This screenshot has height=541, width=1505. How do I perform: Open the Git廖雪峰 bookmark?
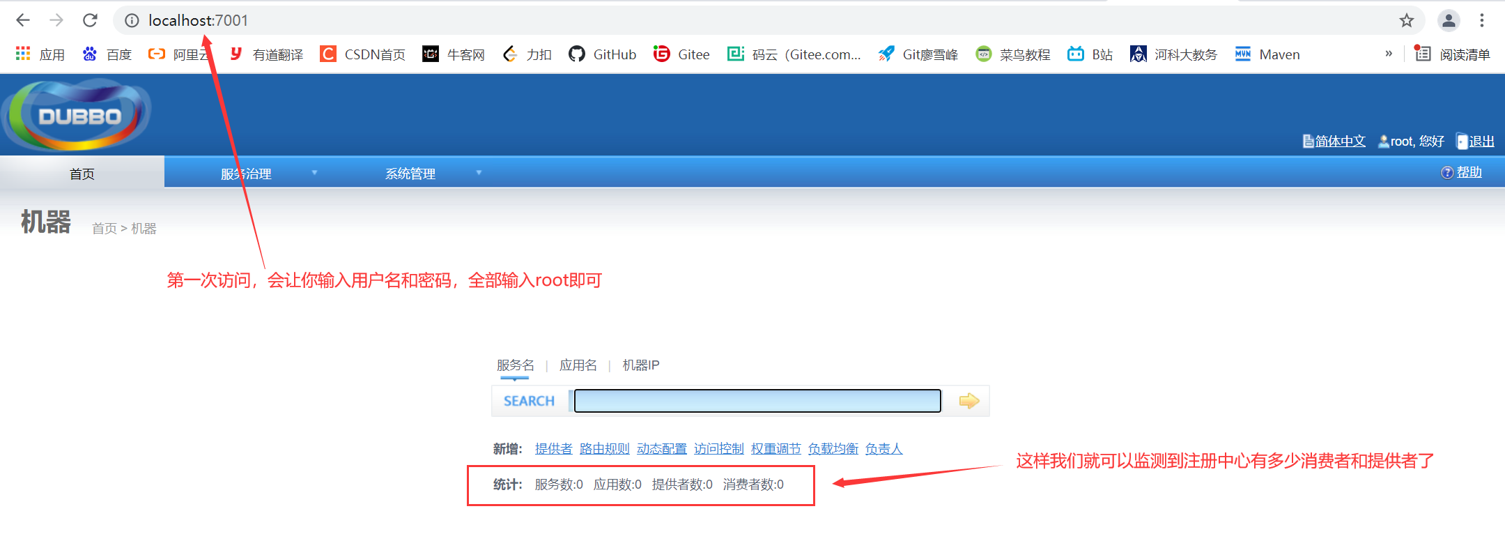pos(918,54)
